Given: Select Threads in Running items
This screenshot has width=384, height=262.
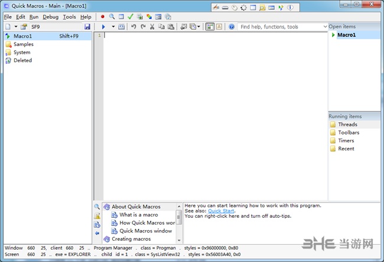Looking at the screenshot, I should pyautogui.click(x=347, y=125).
